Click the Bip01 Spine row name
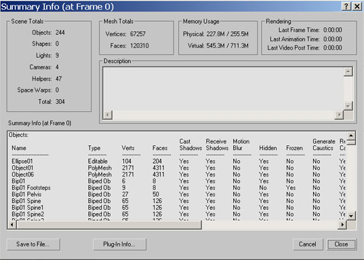The width and height of the screenshot is (364, 260). pos(26,201)
